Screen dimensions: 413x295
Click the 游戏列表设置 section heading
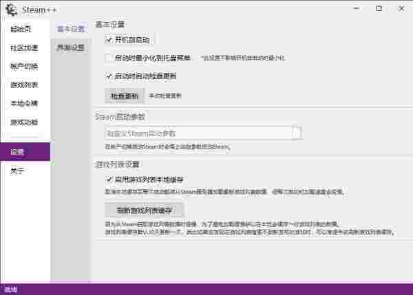[117, 164]
